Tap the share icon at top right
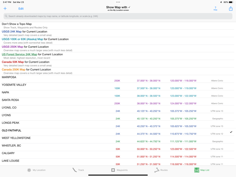 231,8
